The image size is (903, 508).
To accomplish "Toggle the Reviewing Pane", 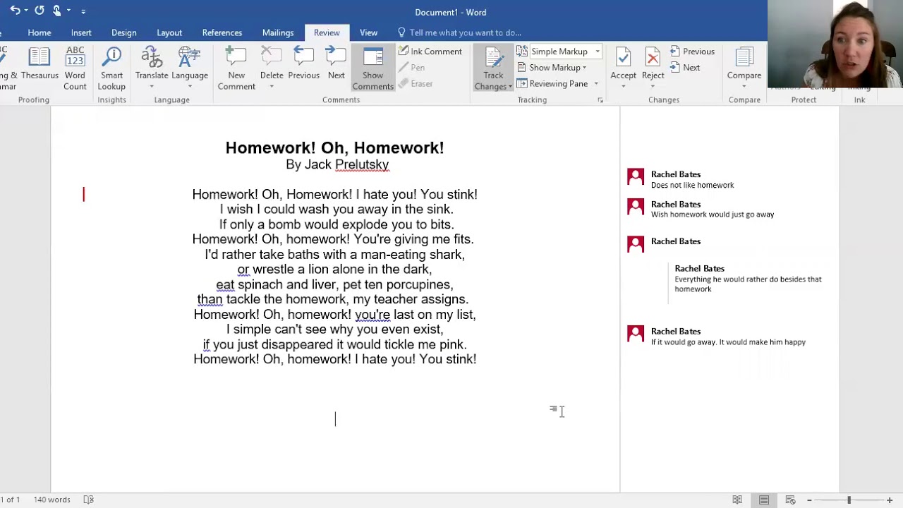I will 552,83.
